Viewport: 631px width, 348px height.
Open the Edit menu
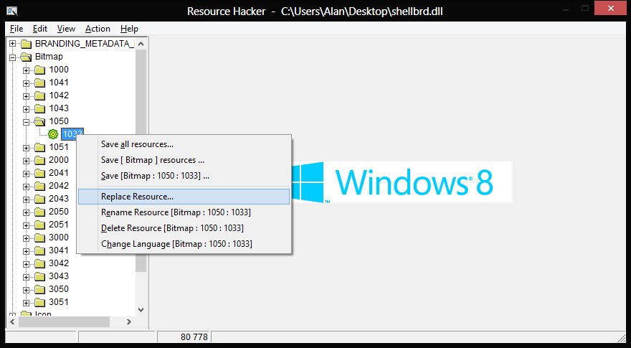point(40,29)
